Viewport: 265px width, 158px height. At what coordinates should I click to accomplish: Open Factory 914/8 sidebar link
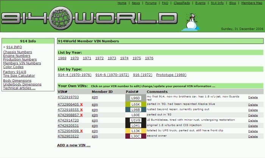14,72
